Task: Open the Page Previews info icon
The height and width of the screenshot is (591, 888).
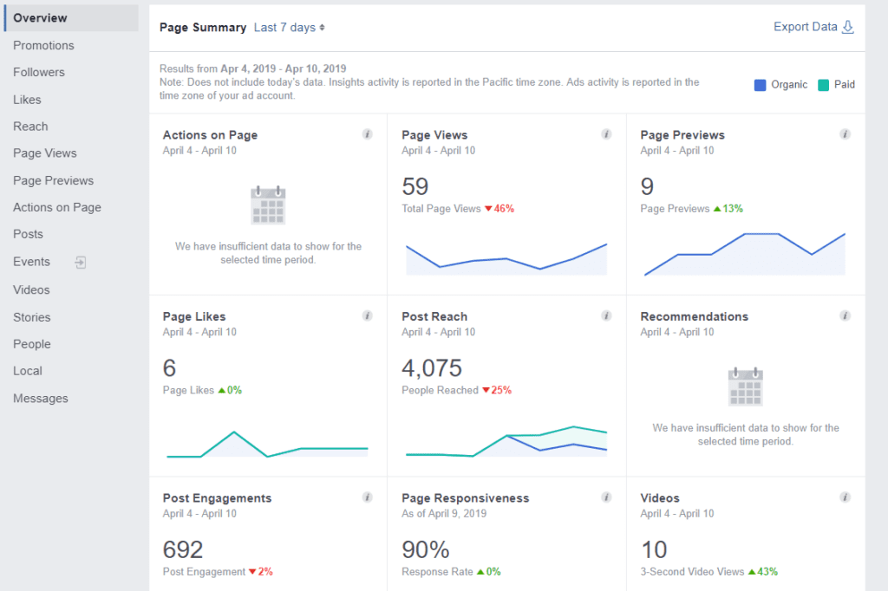Action: [846, 134]
